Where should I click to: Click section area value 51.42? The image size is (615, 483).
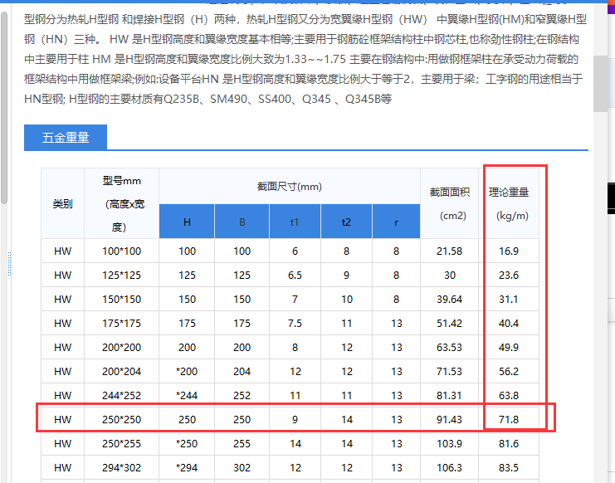(x=450, y=323)
